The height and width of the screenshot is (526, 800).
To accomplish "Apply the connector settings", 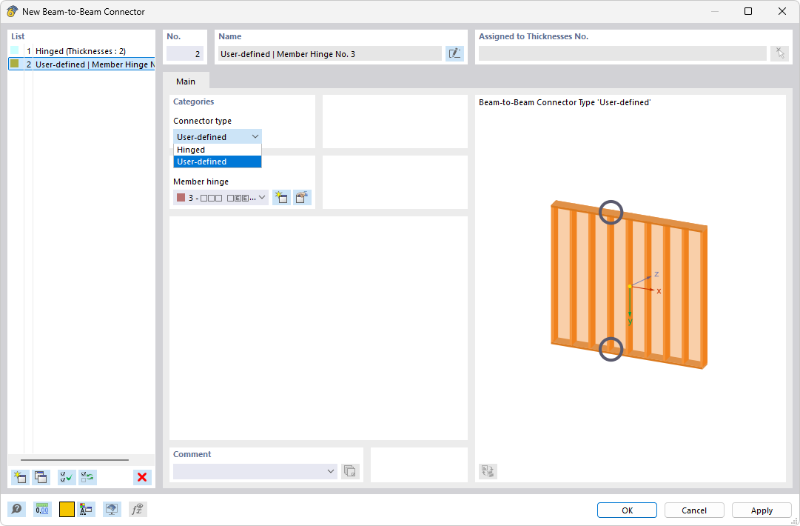I will point(762,510).
